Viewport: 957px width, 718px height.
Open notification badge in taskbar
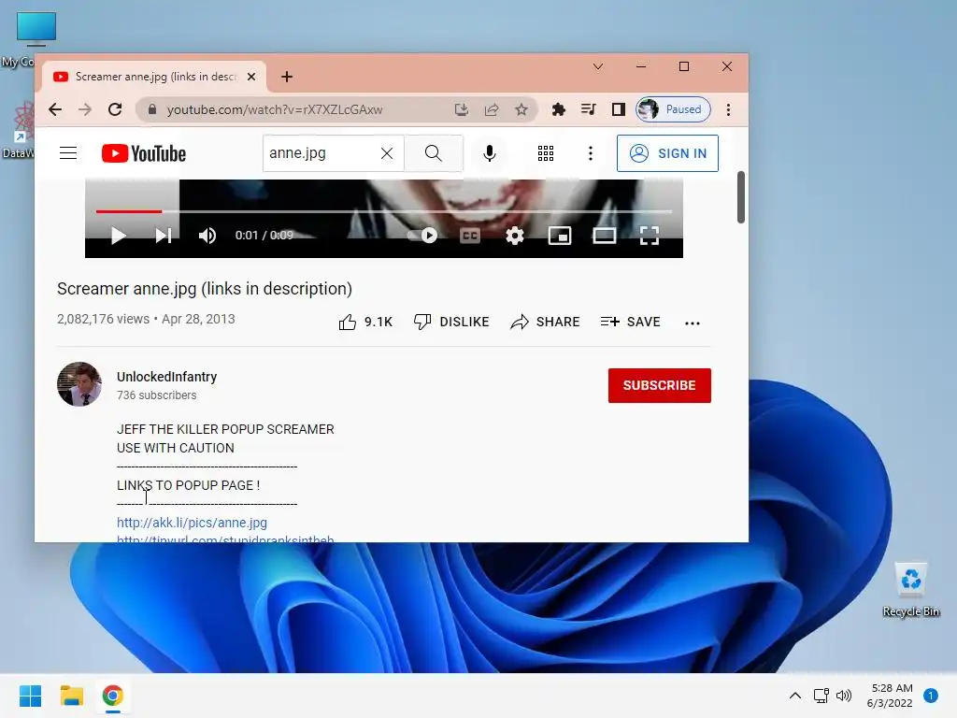click(x=931, y=696)
